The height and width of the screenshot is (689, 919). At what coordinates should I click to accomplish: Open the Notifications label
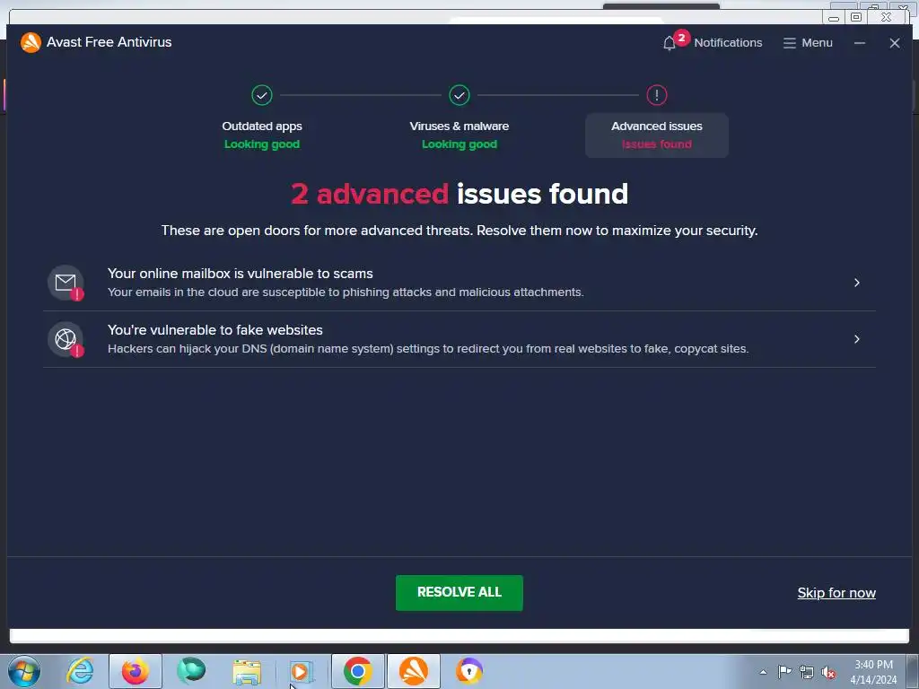point(728,43)
